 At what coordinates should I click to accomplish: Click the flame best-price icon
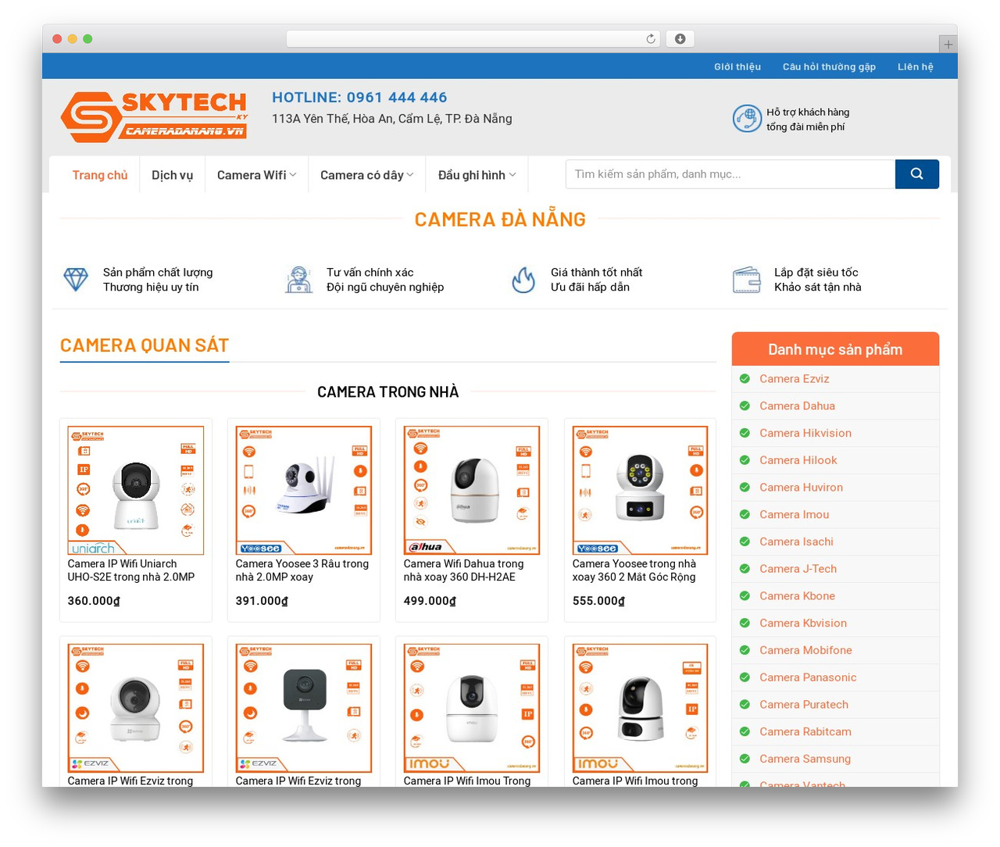pos(523,279)
